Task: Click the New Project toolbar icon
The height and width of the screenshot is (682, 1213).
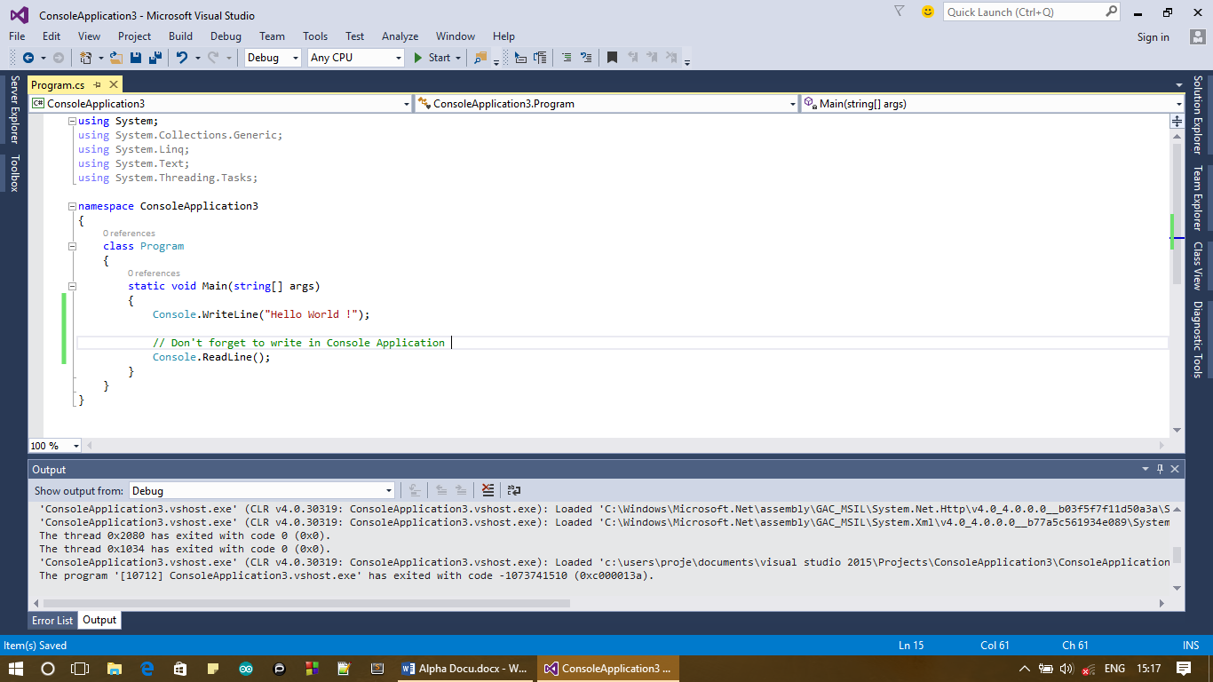Action: tap(85, 57)
